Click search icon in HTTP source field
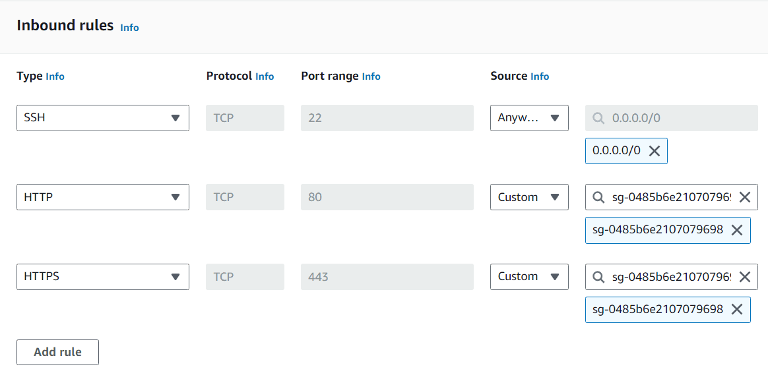 pyautogui.click(x=598, y=197)
